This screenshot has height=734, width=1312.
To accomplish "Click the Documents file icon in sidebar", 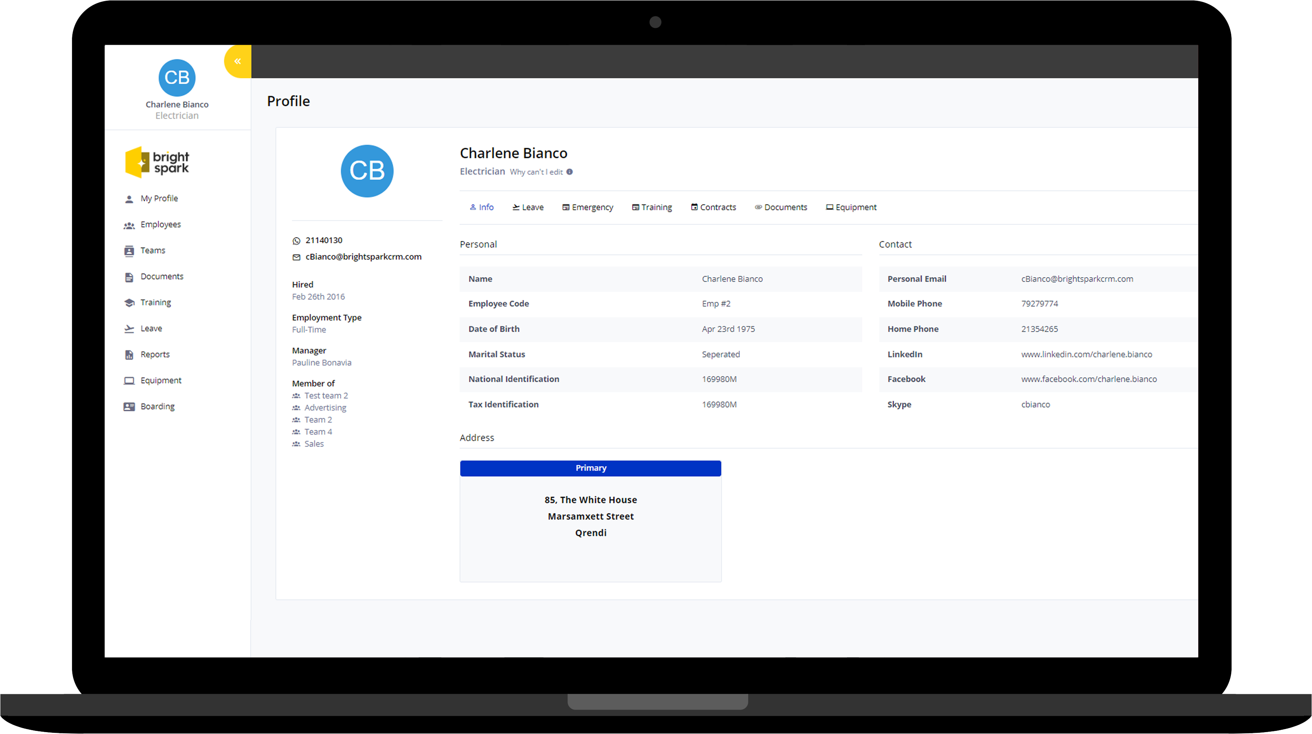I will (x=129, y=277).
